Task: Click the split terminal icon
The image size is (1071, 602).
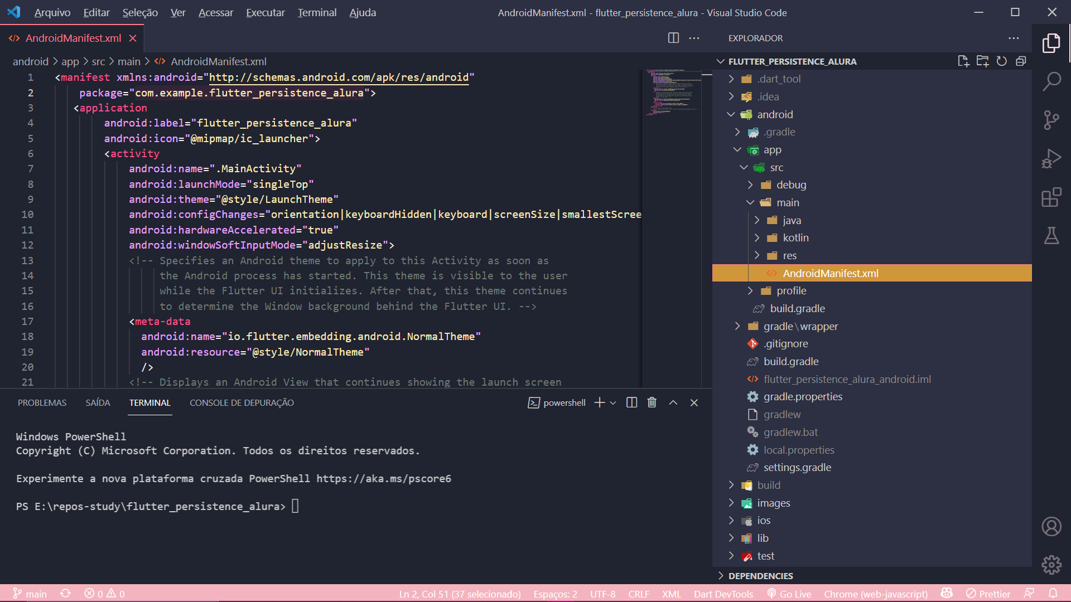Action: pyautogui.click(x=631, y=402)
